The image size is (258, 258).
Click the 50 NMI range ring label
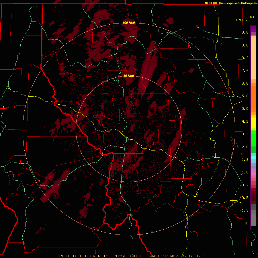point(129,76)
